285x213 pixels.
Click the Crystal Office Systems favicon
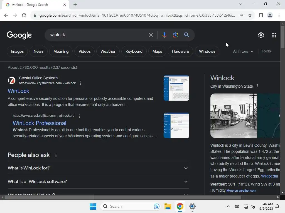[x=12, y=80]
